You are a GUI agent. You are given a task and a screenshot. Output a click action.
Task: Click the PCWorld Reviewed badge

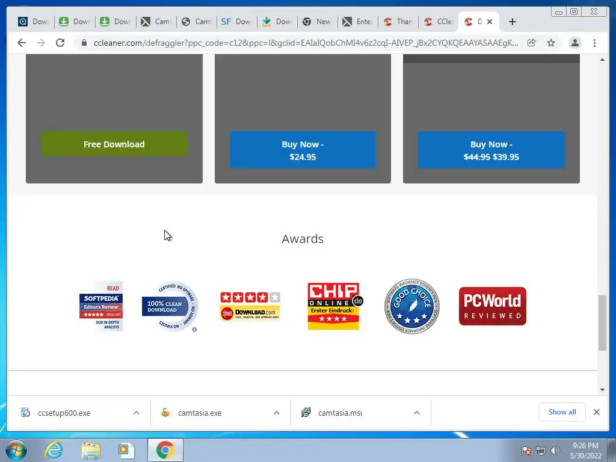(492, 306)
